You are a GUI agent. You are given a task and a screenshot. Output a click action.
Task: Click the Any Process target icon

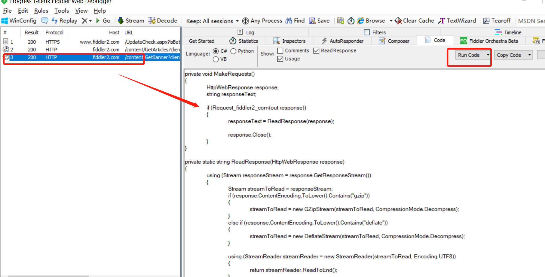245,21
